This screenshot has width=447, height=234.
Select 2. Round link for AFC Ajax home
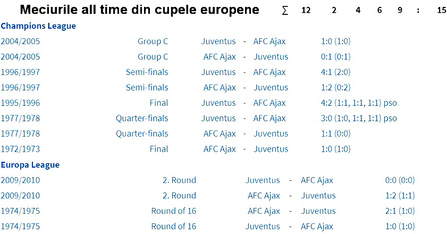pyautogui.click(x=179, y=196)
